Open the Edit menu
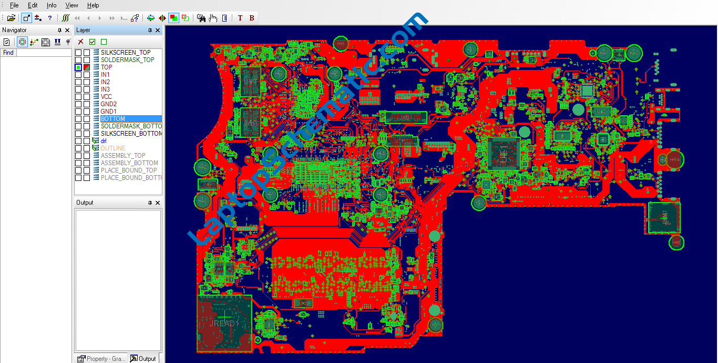 pyautogui.click(x=33, y=5)
